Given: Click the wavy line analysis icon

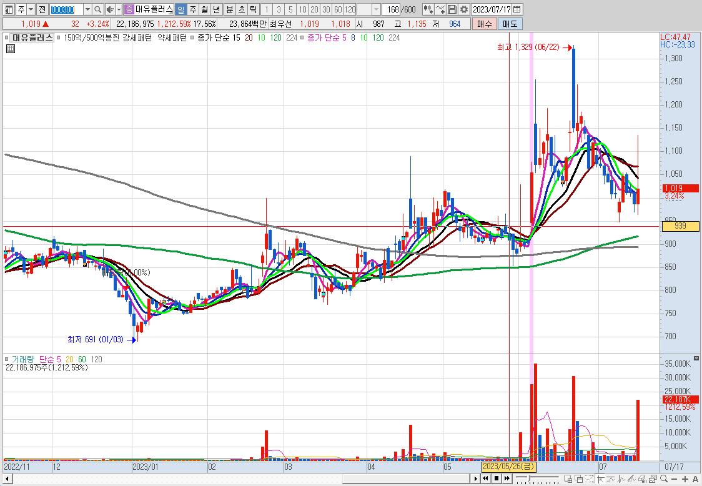Looking at the screenshot, I should [x=610, y=479].
